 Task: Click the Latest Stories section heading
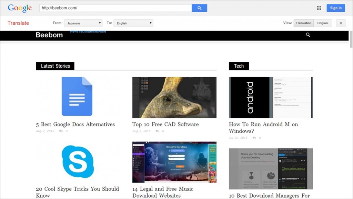[55, 66]
